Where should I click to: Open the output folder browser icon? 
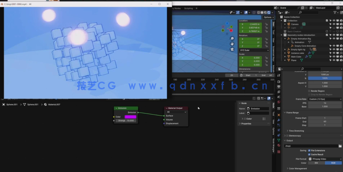340,146
